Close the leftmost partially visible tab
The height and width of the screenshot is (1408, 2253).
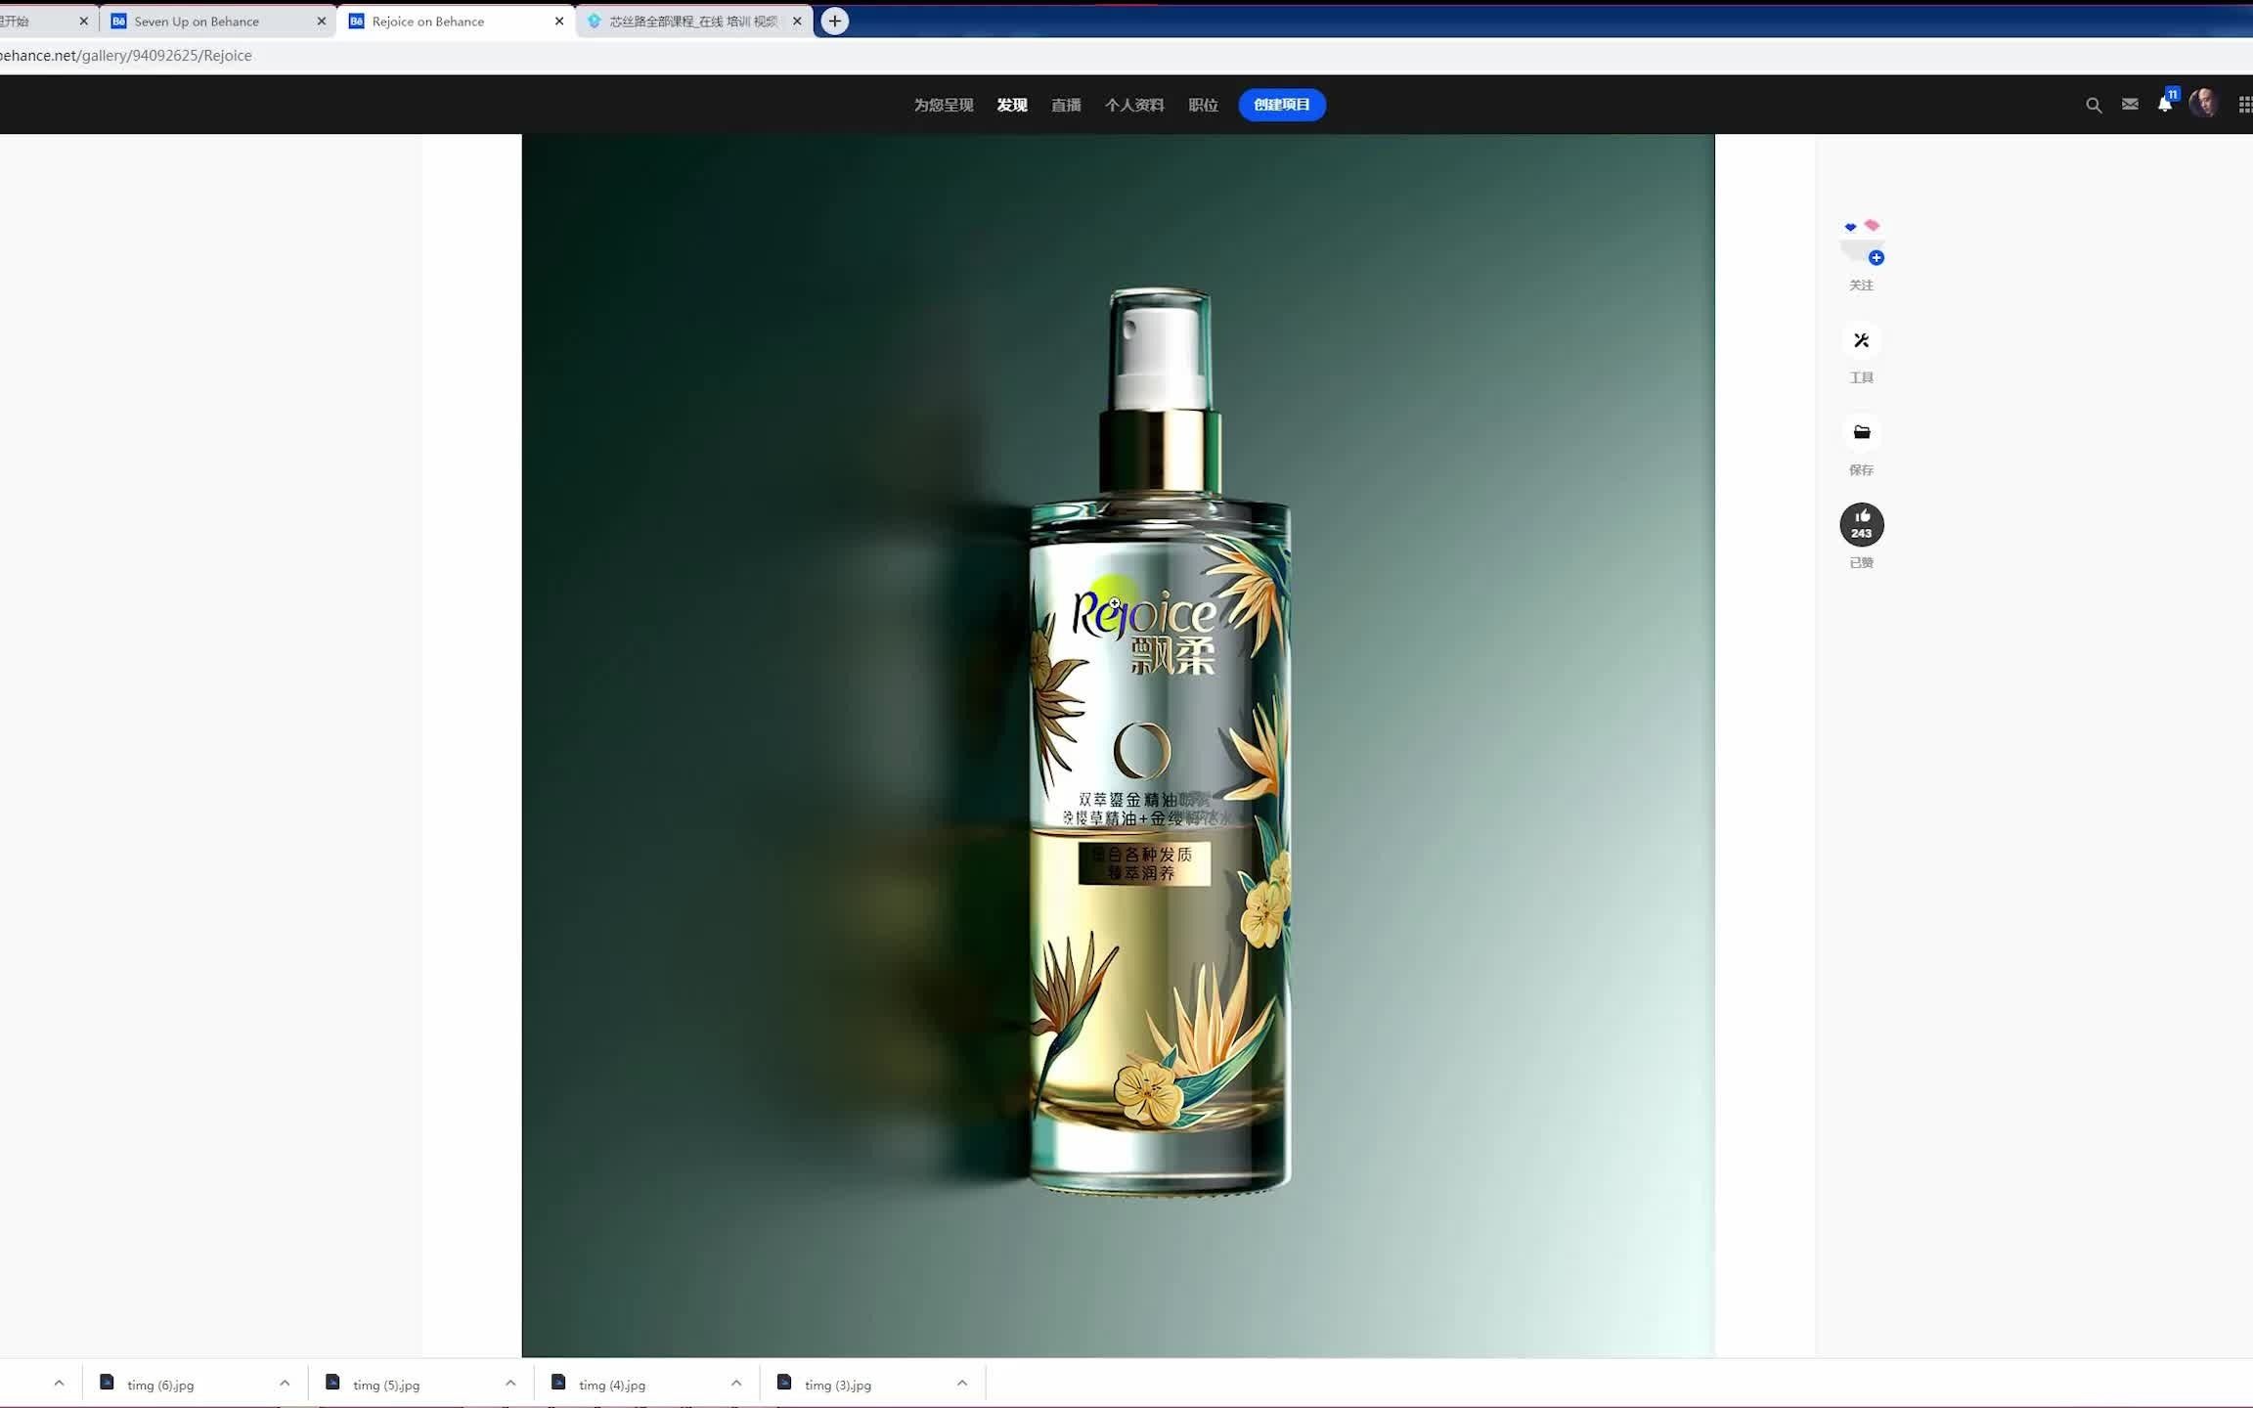coord(83,21)
